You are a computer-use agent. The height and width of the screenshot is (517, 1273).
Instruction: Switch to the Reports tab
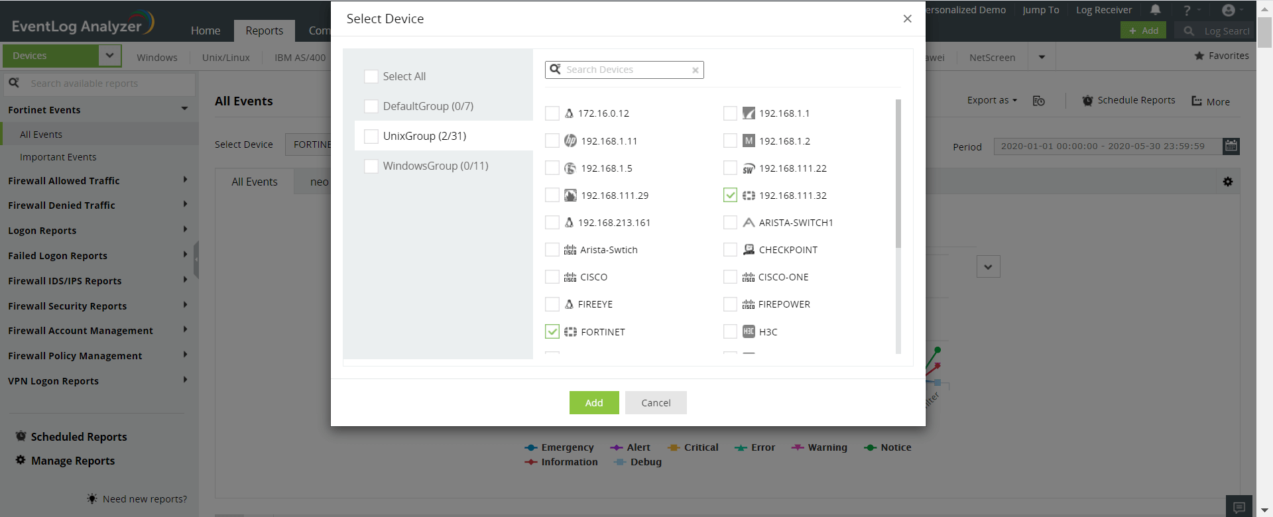tap(264, 30)
